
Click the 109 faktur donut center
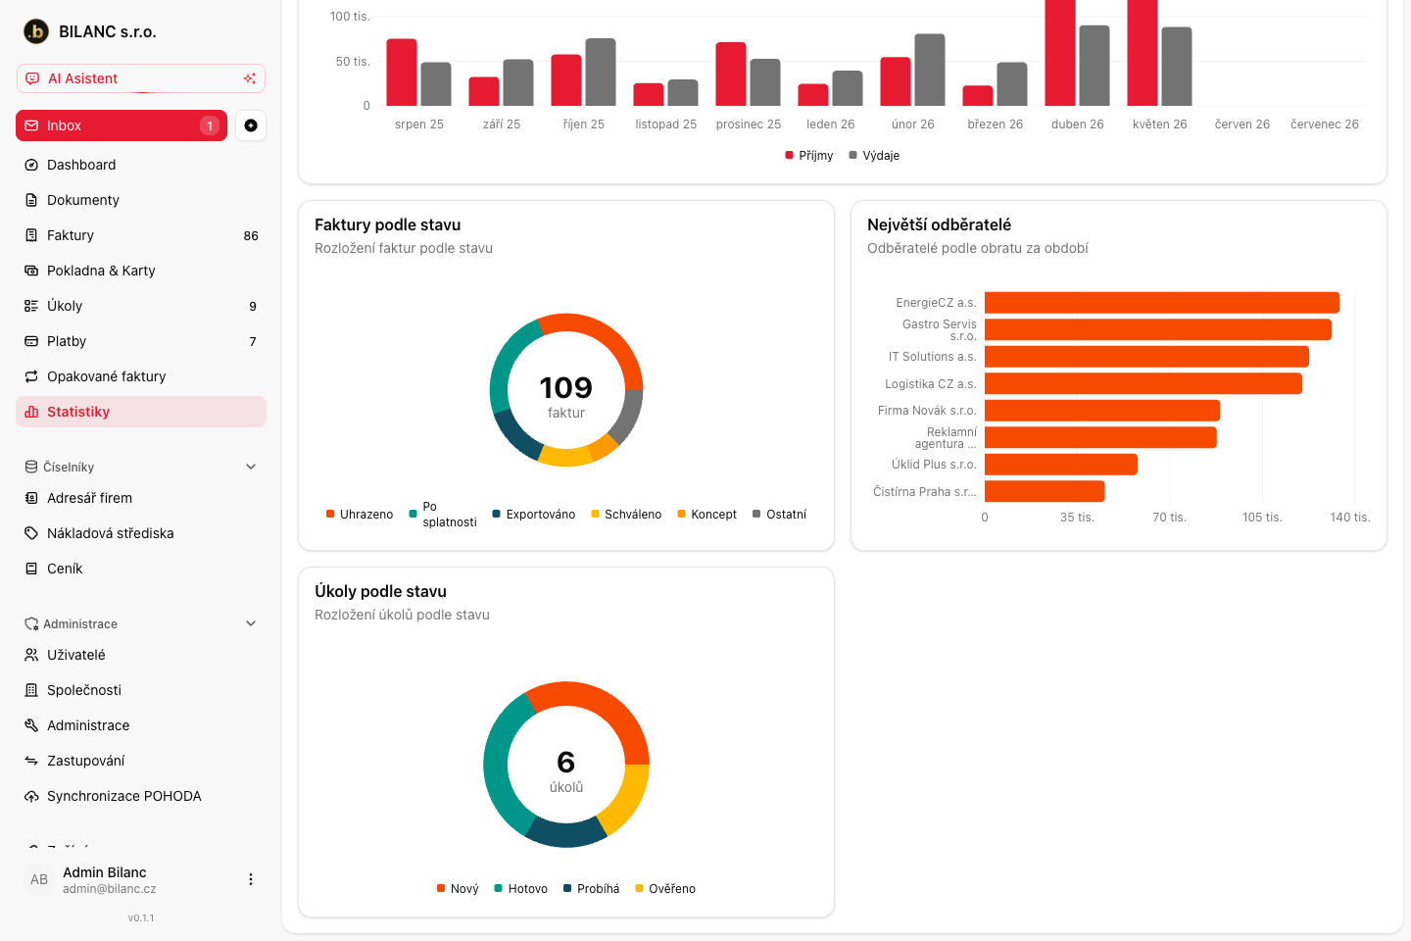point(566,396)
